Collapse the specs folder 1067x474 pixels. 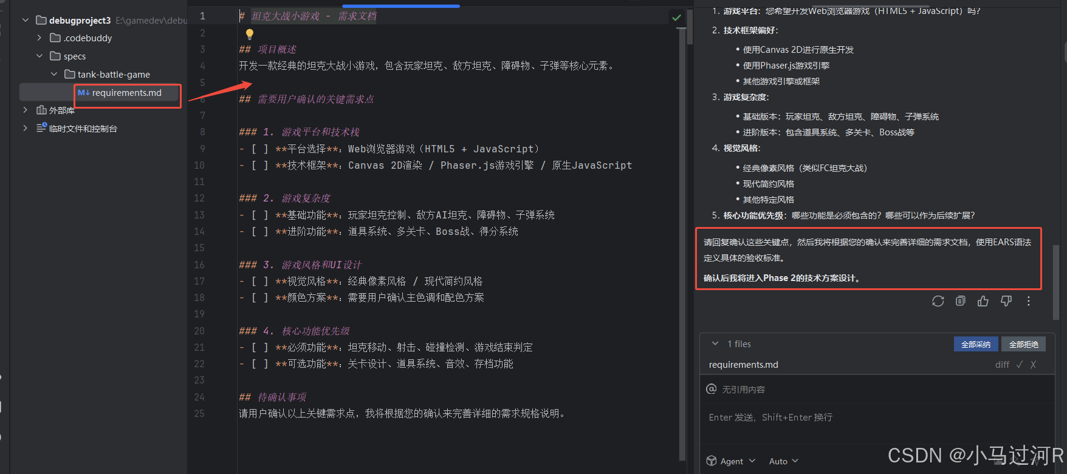coord(39,56)
